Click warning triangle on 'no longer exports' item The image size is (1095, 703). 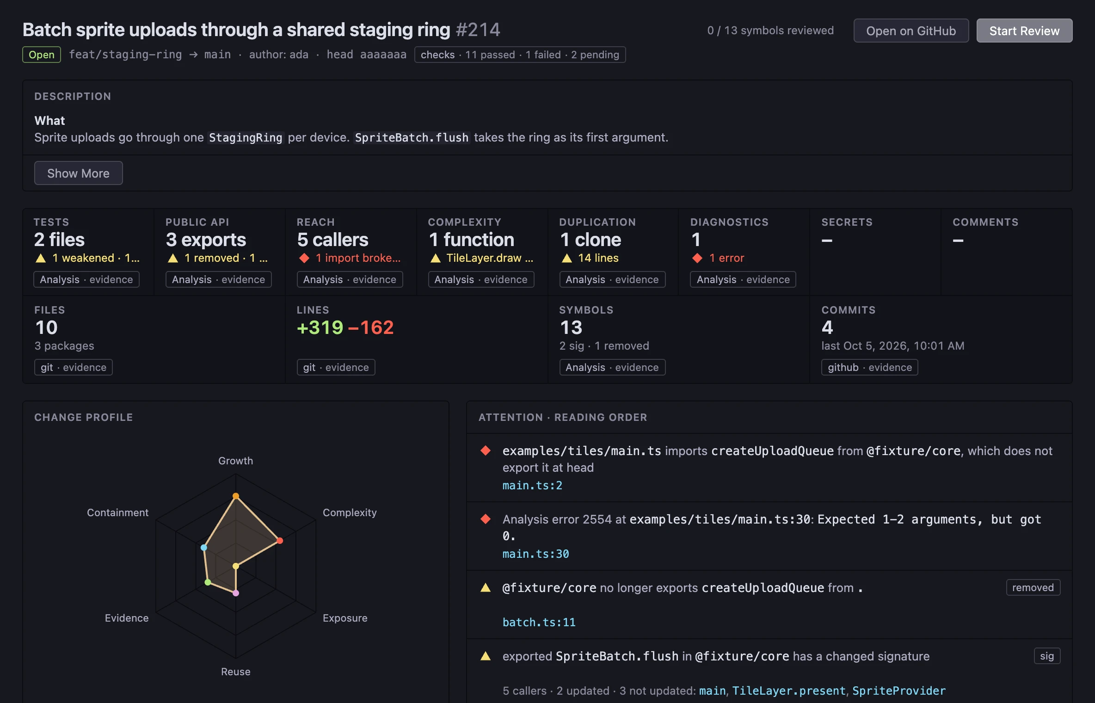point(486,587)
